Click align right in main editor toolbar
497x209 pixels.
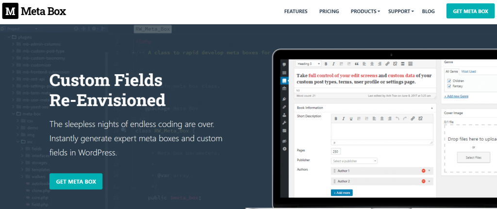tap(380, 64)
